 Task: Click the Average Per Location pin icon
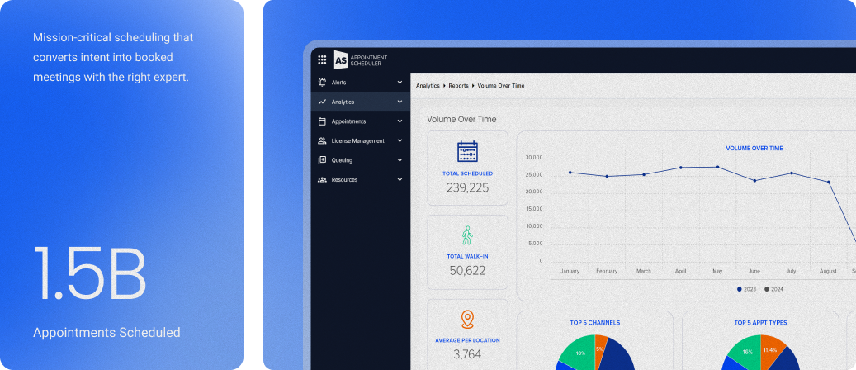pyautogui.click(x=467, y=320)
